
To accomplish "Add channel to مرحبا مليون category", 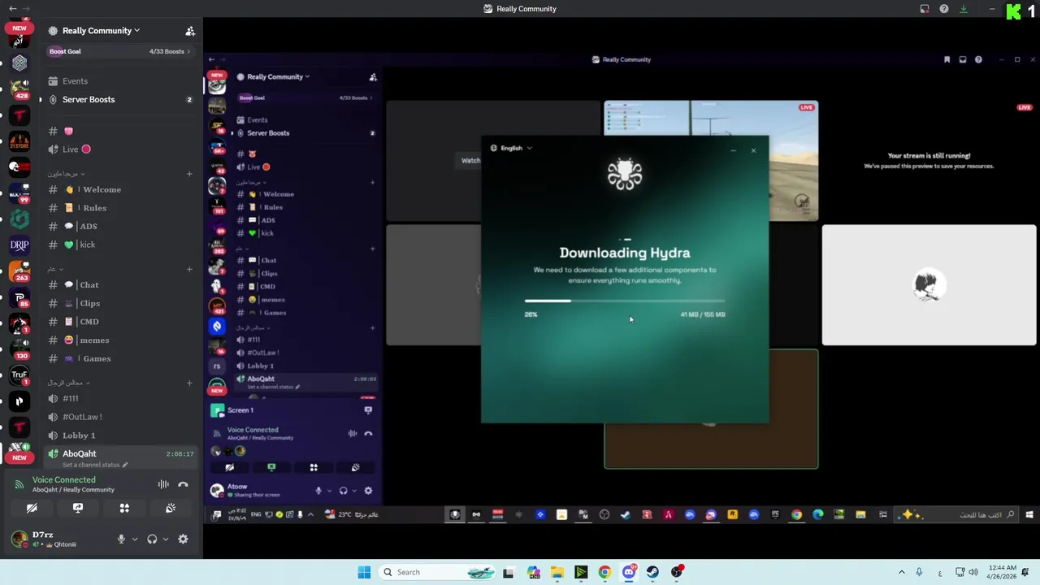I will click(189, 174).
